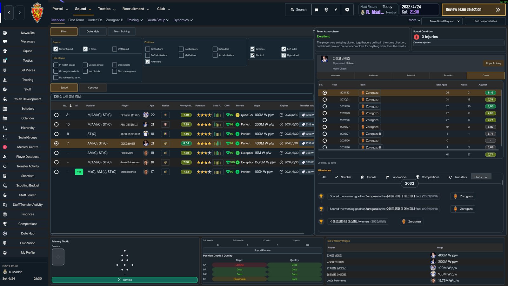This screenshot has height=286, width=508.
Task: Go forward with the right arrow button
Action: click(20, 13)
